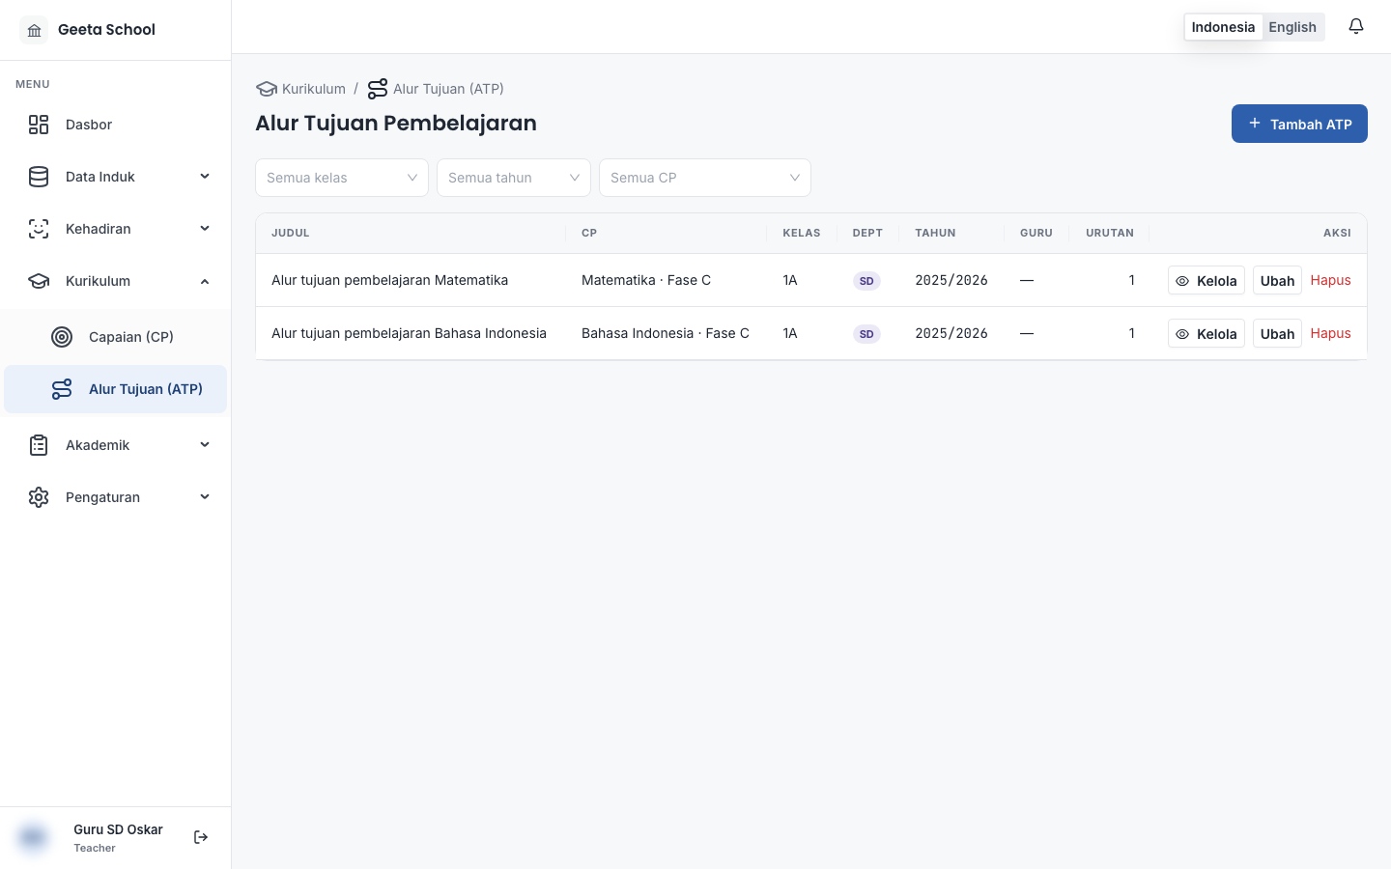Image resolution: width=1391 pixels, height=869 pixels.
Task: Click the Geeta School building logo icon
Action: pyautogui.click(x=34, y=30)
